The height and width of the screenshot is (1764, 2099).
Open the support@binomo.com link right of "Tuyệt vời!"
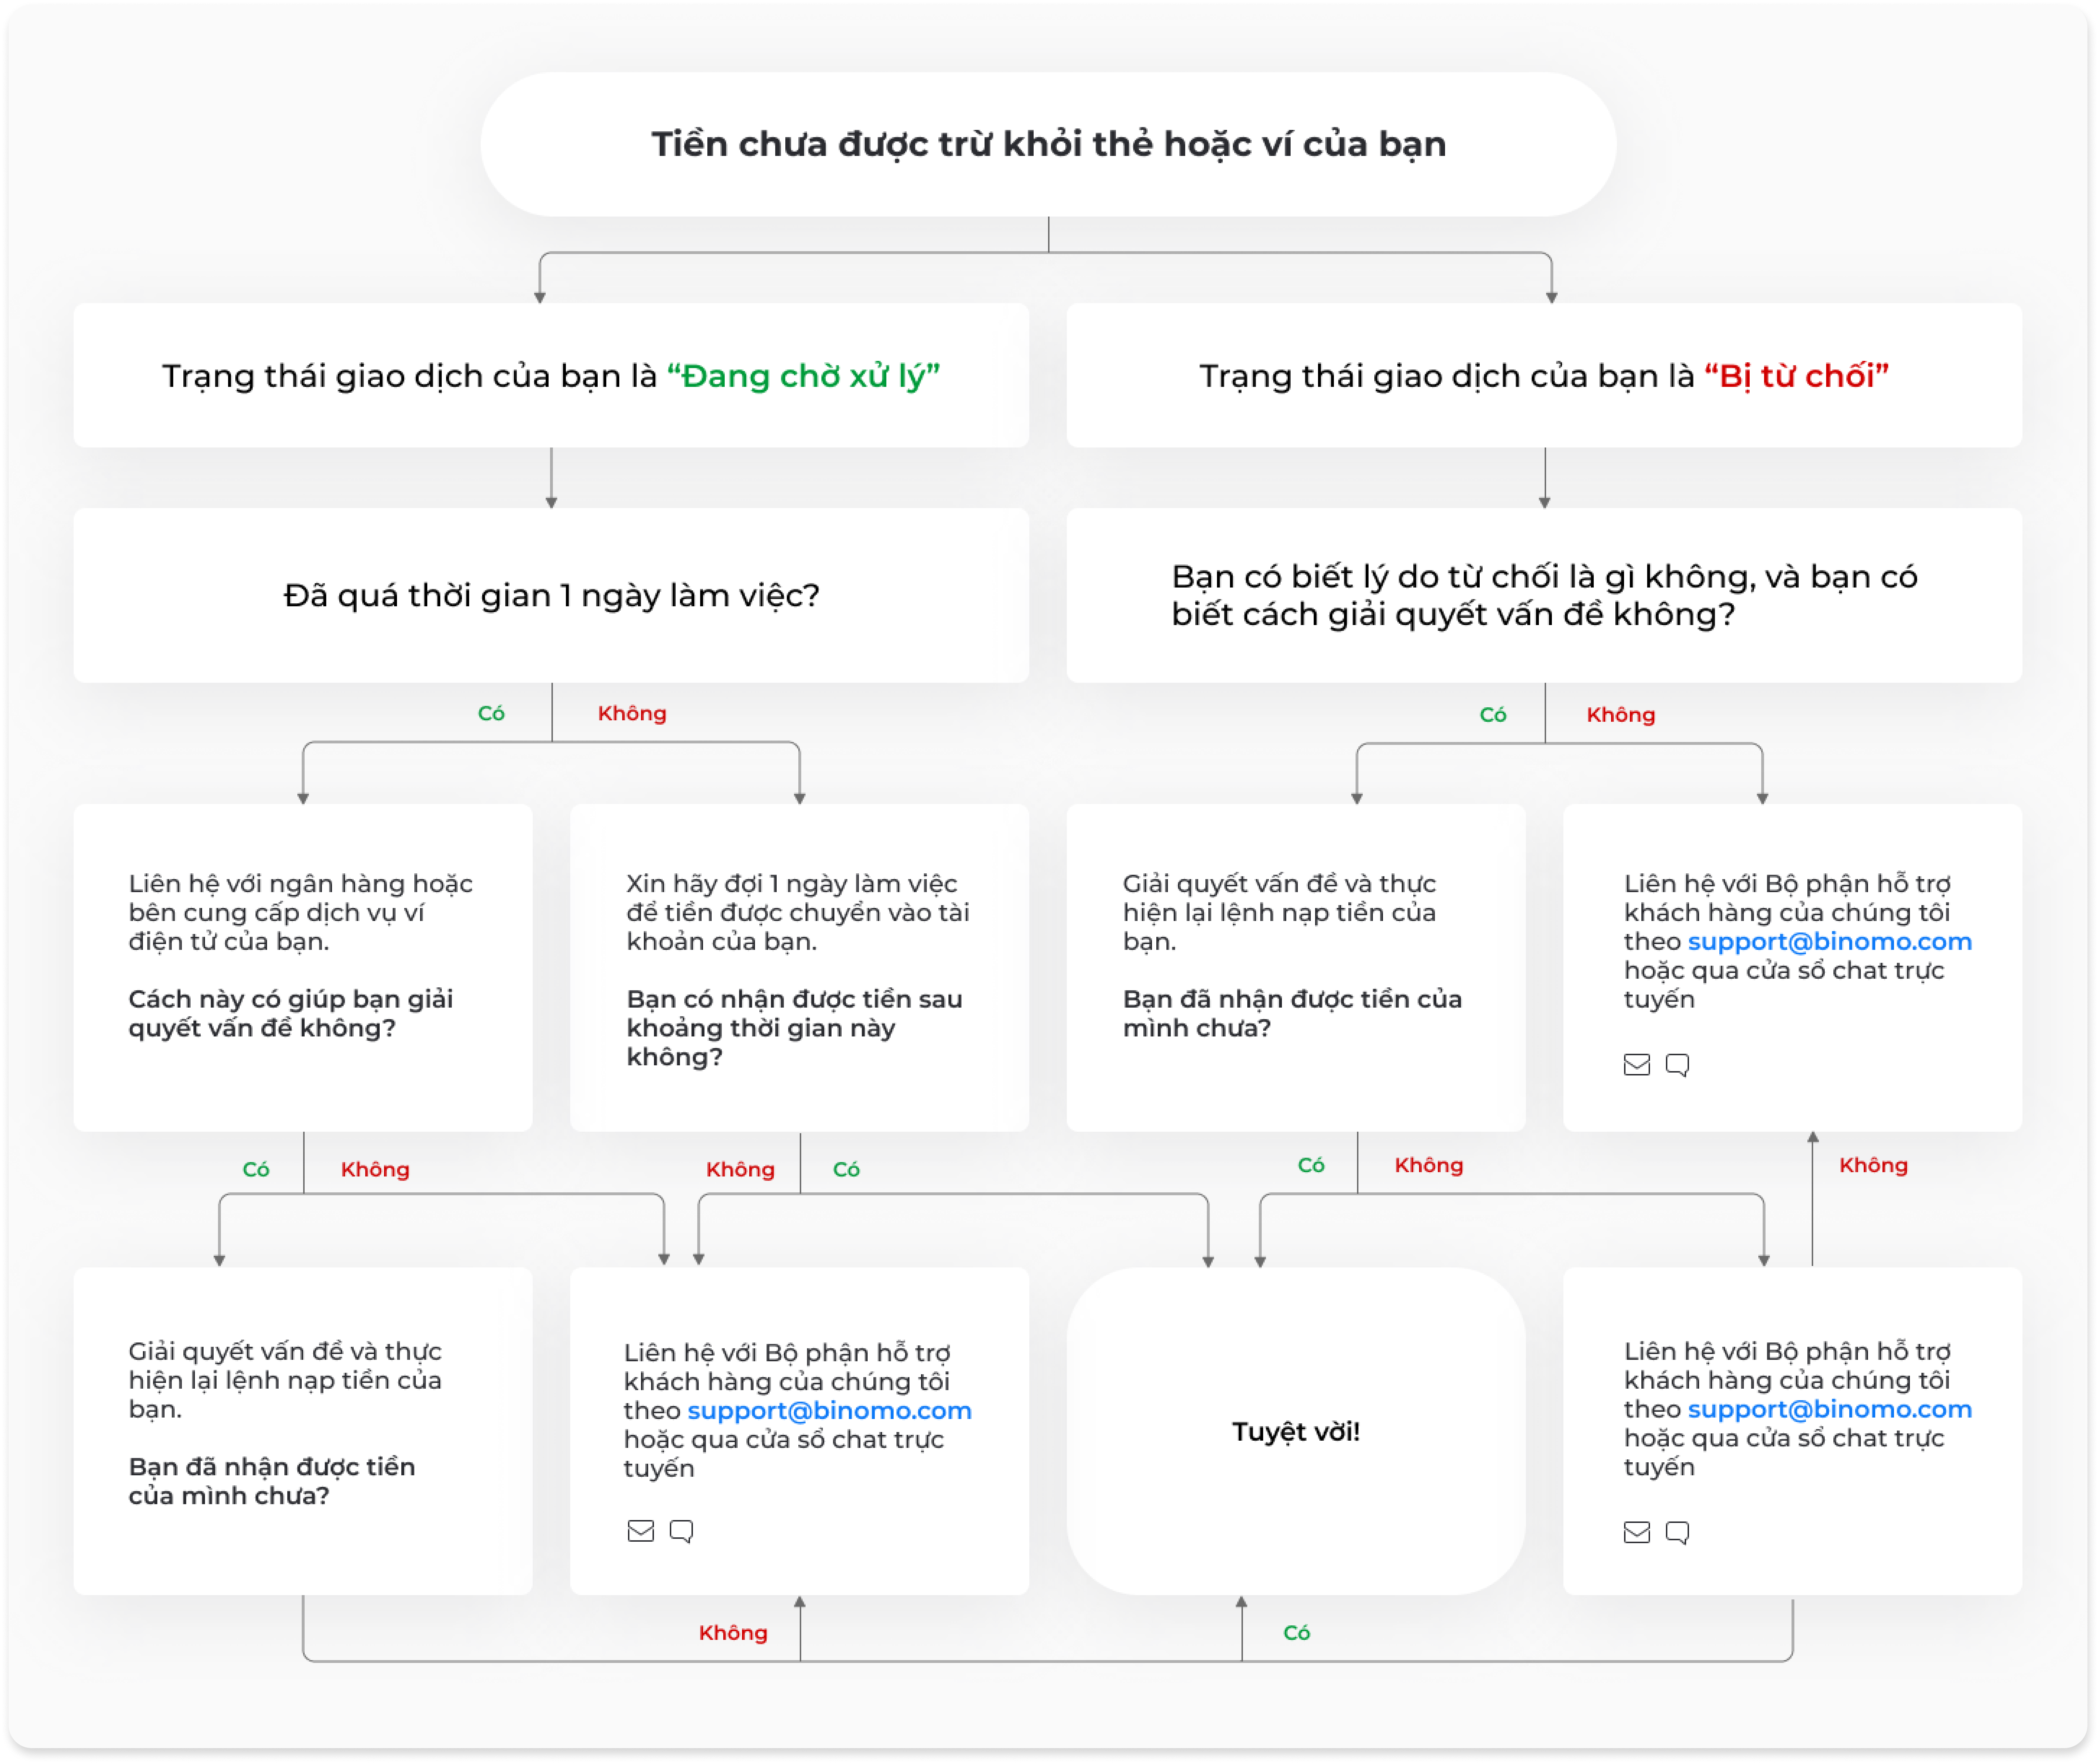click(1829, 1409)
